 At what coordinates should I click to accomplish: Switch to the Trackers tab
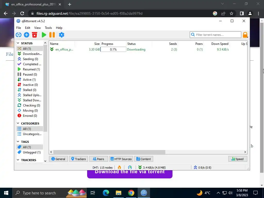(78, 159)
